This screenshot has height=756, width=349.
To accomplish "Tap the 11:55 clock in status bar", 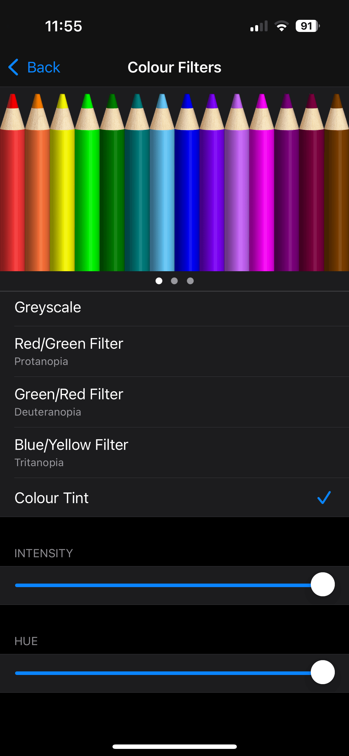I will click(63, 26).
